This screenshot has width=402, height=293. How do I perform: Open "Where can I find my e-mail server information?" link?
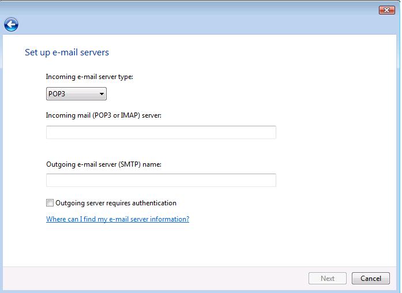point(118,219)
